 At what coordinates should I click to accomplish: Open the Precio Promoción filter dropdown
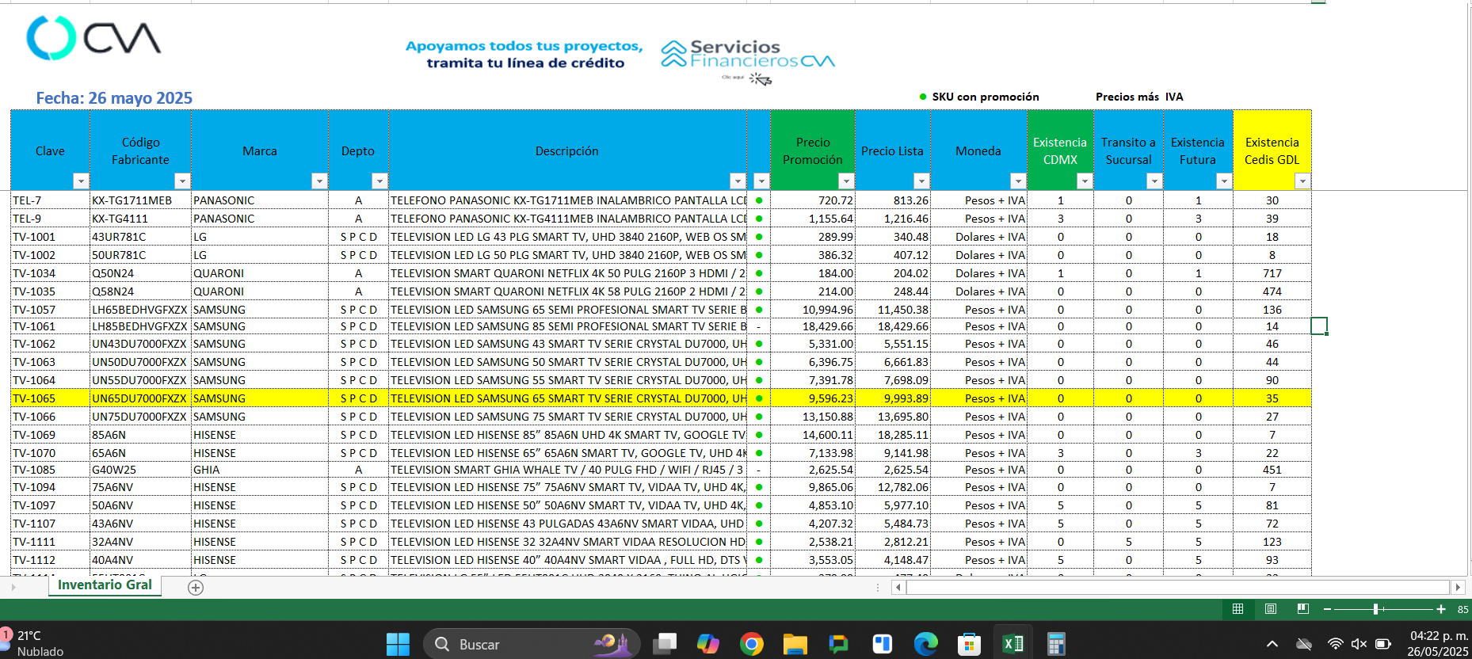846,181
